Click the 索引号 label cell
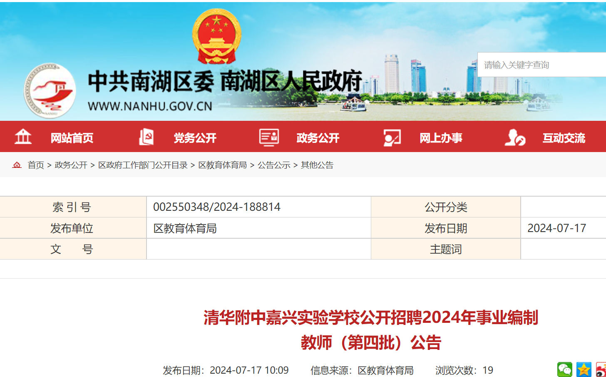 tap(73, 207)
